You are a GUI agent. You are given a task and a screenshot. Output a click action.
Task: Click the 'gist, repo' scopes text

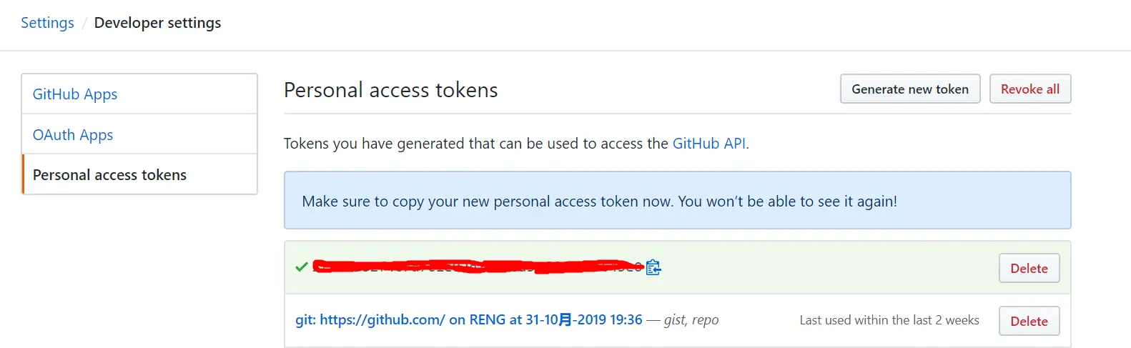(x=691, y=320)
